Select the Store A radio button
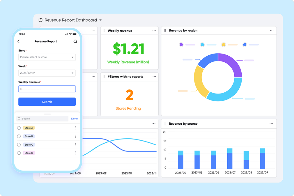This screenshot has height=196, width=294. pyautogui.click(x=19, y=128)
